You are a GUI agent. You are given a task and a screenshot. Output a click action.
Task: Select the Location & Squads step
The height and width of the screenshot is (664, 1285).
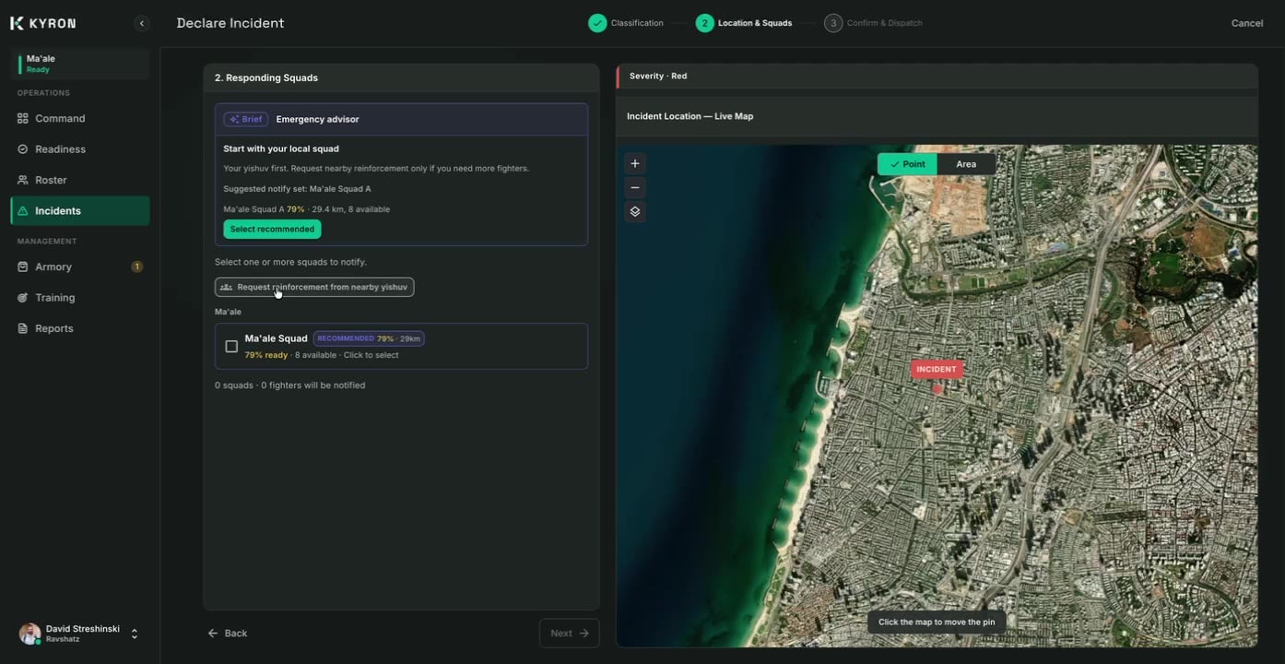[x=744, y=23]
